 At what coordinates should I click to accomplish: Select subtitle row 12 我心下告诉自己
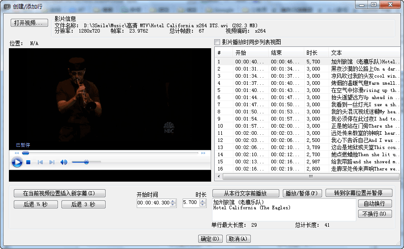[308, 140]
